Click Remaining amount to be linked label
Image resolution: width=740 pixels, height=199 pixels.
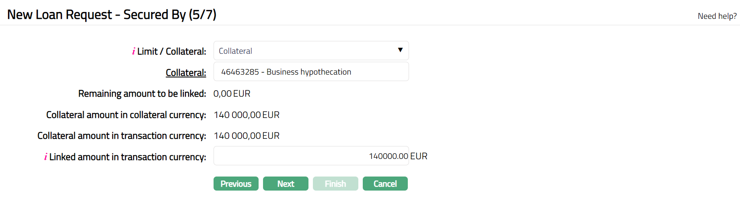coord(142,94)
